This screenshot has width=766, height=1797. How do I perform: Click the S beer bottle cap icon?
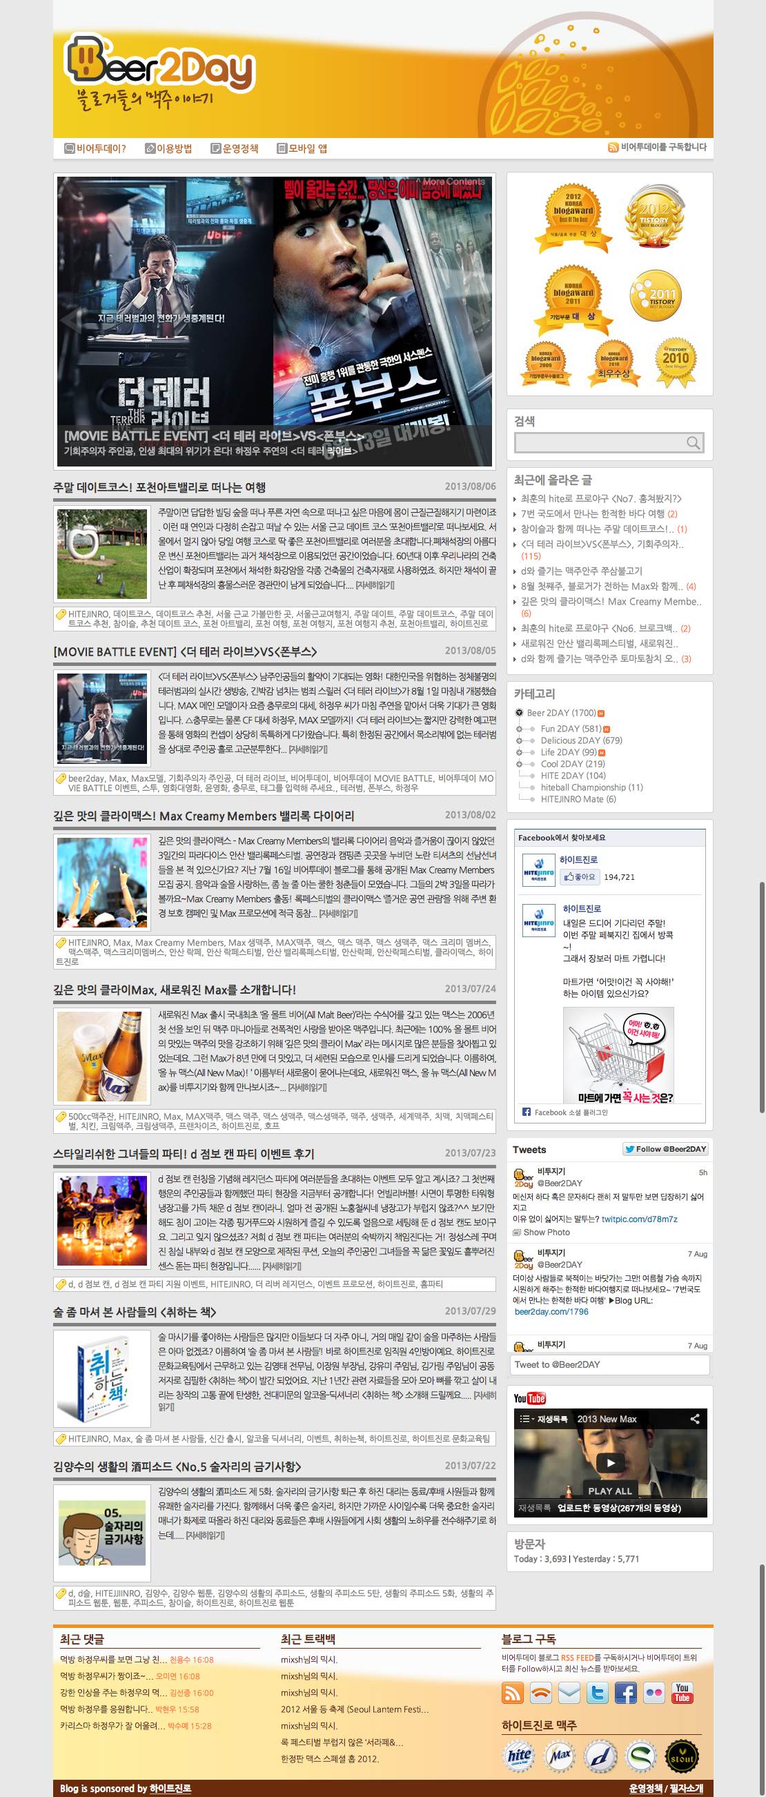[x=641, y=1756]
